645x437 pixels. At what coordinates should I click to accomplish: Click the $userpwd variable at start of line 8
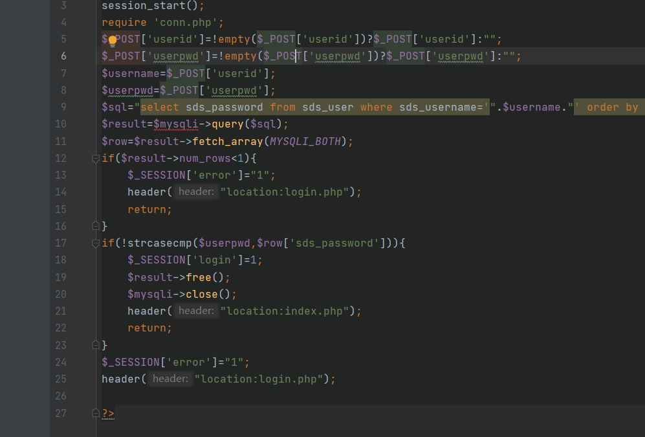127,91
